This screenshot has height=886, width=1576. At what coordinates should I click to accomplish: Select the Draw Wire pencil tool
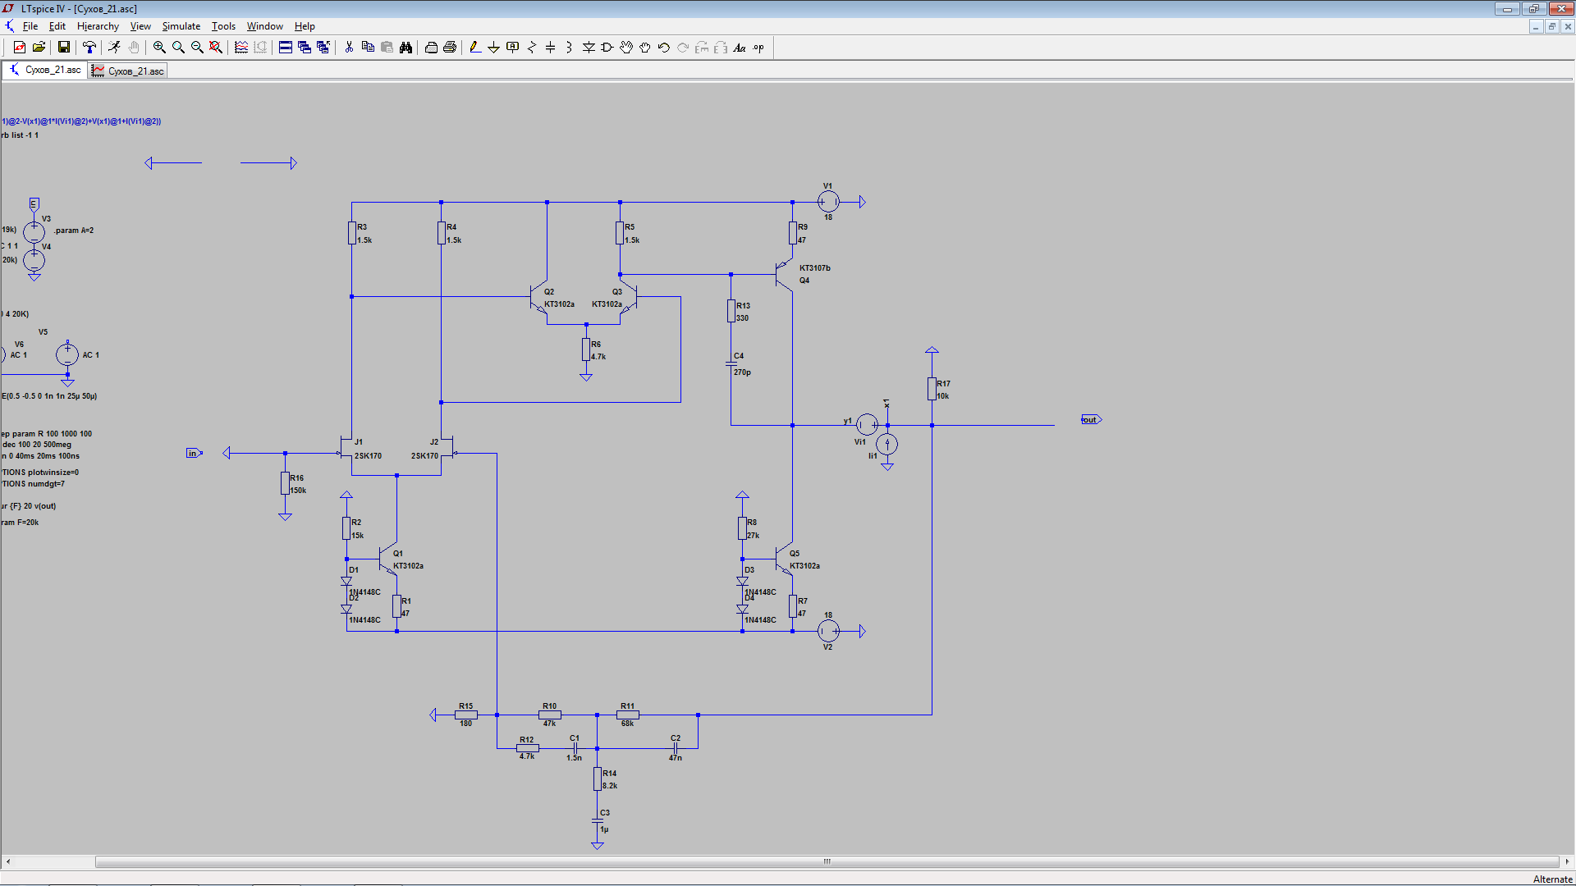point(474,48)
